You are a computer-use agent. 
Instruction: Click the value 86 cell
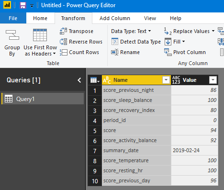194,90
